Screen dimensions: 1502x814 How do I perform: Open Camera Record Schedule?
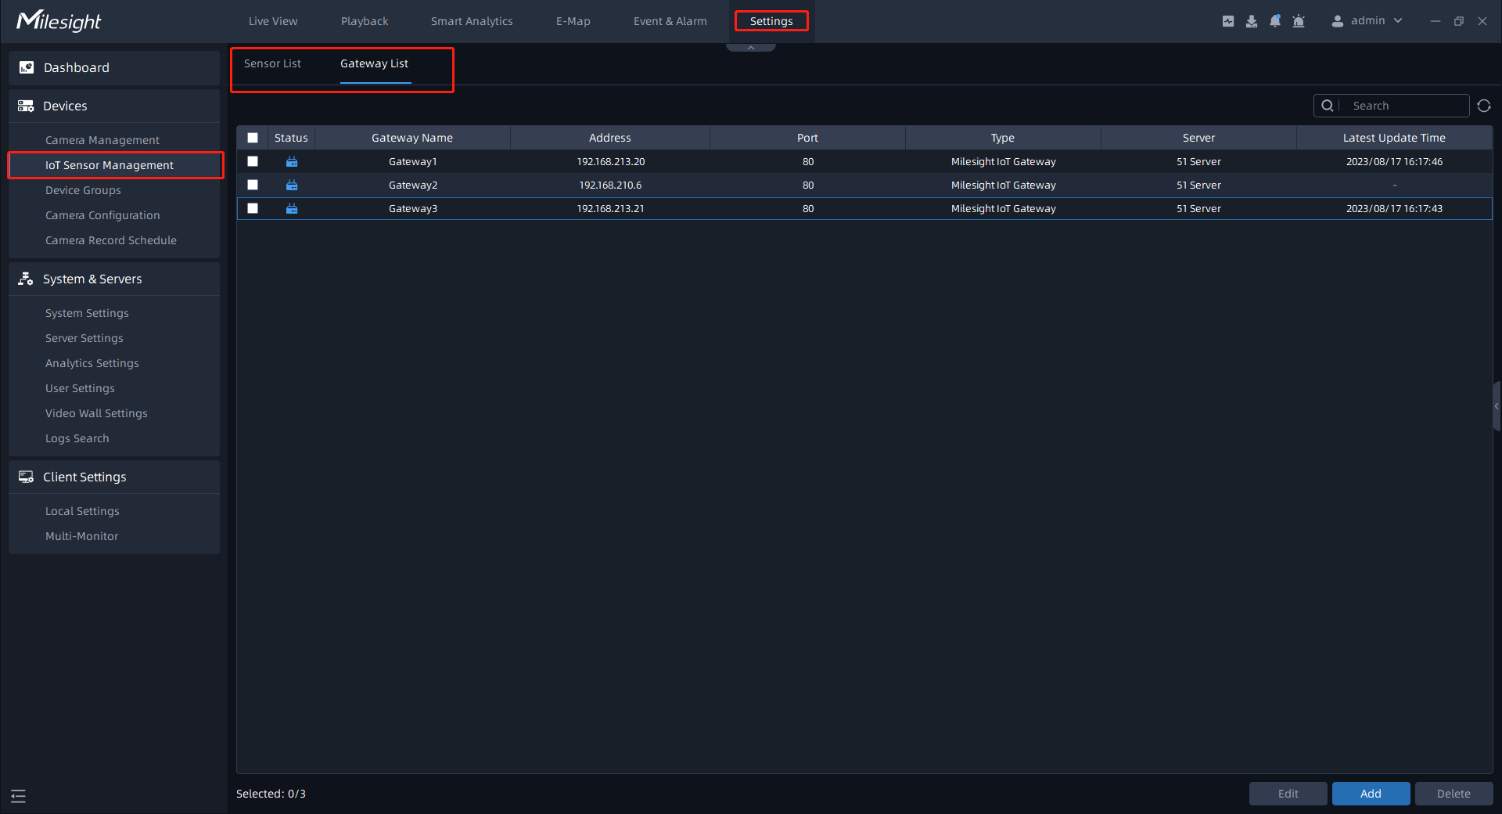click(x=111, y=240)
